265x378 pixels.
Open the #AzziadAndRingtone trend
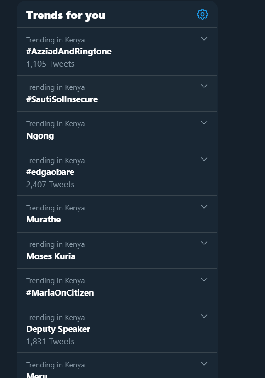pyautogui.click(x=68, y=51)
